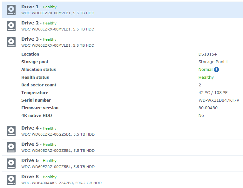The width and height of the screenshot is (243, 188).
Task: Expand the Drive 5 row
Action: click(123, 147)
